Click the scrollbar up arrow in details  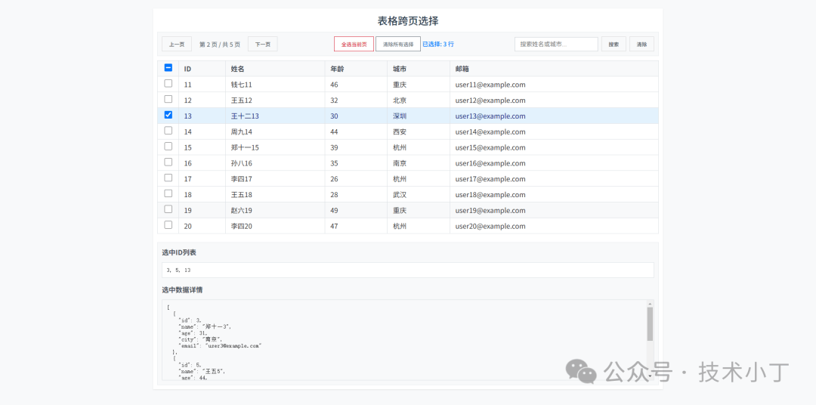(x=650, y=304)
